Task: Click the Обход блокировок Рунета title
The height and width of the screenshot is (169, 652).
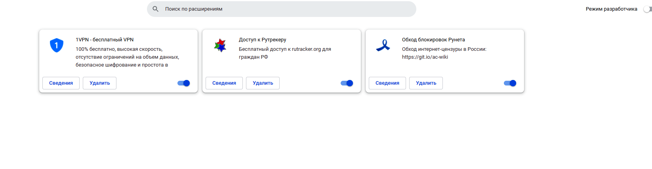Action: click(433, 40)
